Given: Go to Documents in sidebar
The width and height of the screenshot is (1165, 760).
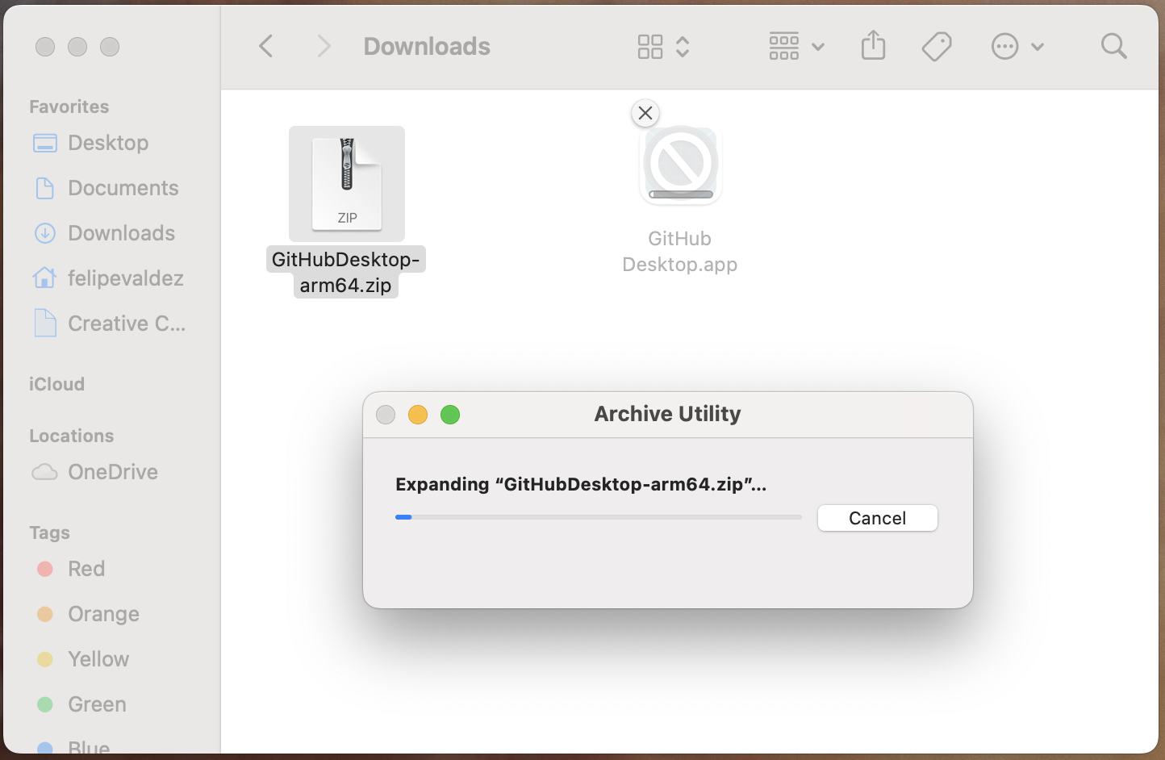Looking at the screenshot, I should click(x=123, y=188).
